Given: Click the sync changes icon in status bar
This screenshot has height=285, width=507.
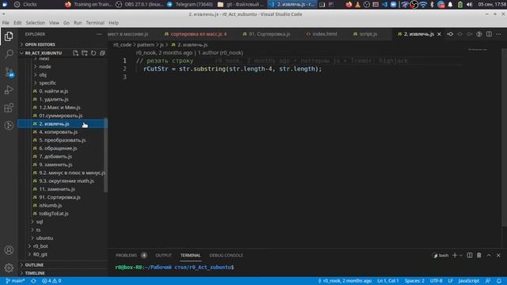Looking at the screenshot, I should point(33,281).
